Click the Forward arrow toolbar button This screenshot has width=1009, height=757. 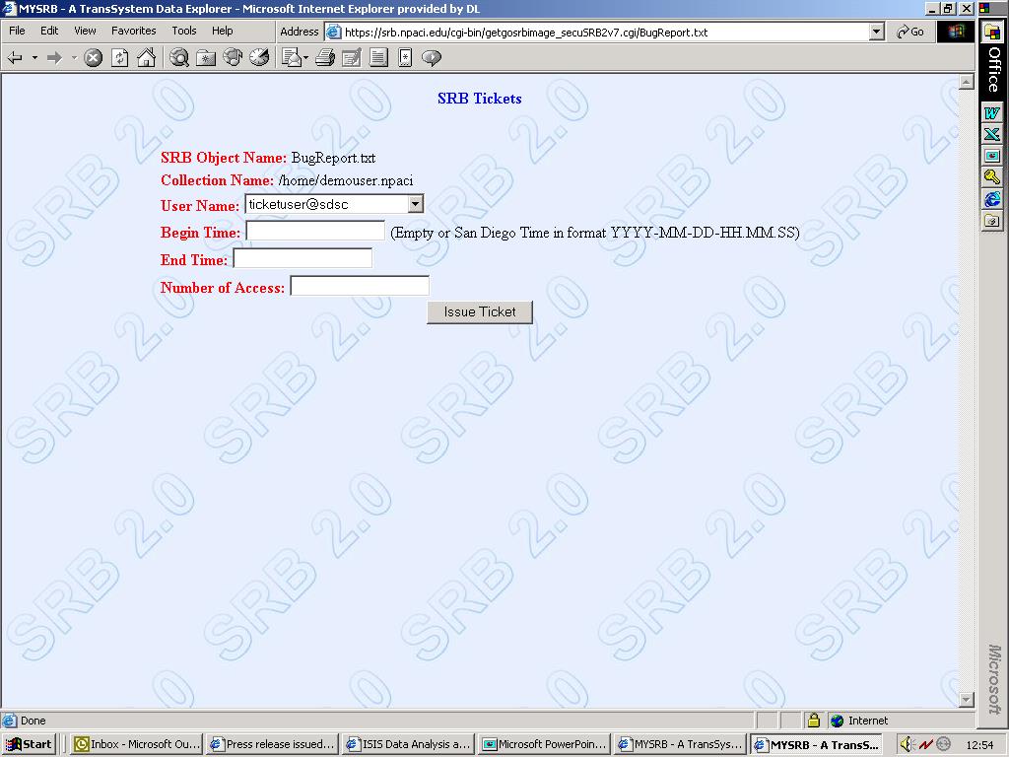[55, 58]
